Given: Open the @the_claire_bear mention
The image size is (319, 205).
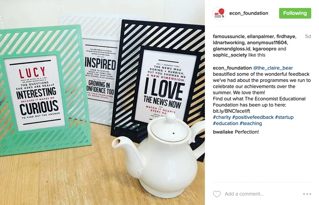Looking at the screenshot, I should coord(273,68).
